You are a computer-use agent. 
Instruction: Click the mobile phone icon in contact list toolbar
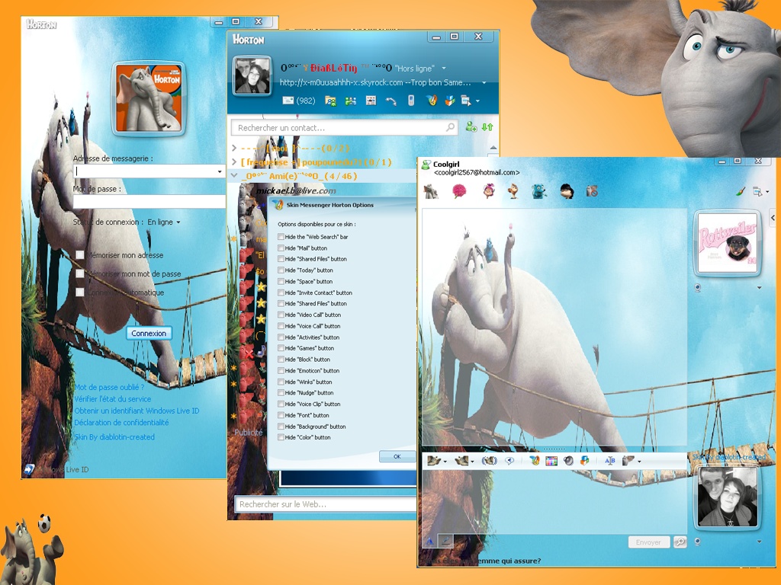411,101
